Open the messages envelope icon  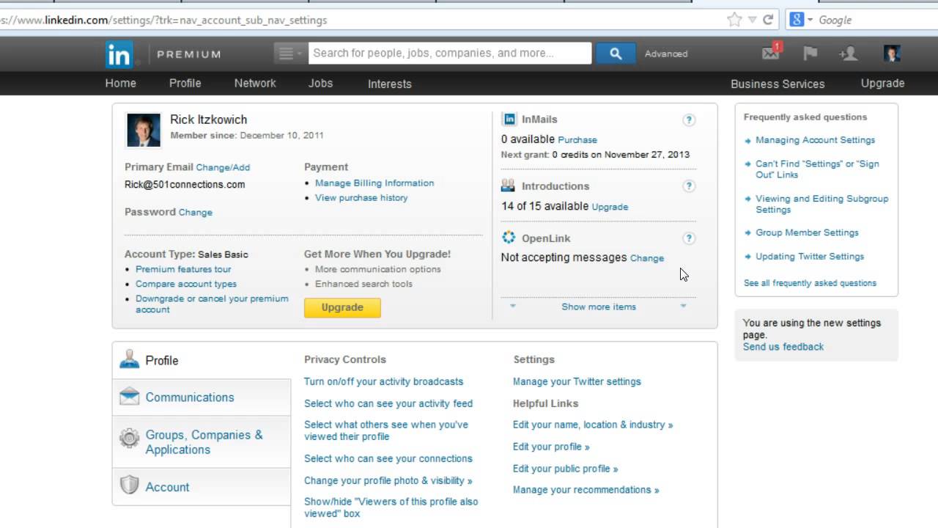click(771, 53)
